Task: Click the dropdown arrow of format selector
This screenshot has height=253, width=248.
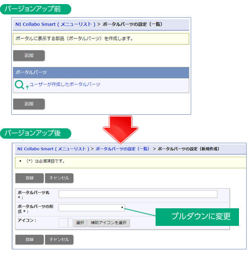Action: tap(122, 207)
